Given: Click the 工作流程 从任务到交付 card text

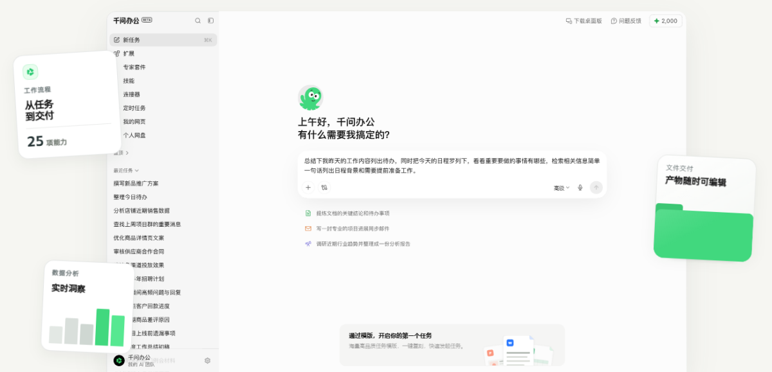Looking at the screenshot, I should [39, 110].
